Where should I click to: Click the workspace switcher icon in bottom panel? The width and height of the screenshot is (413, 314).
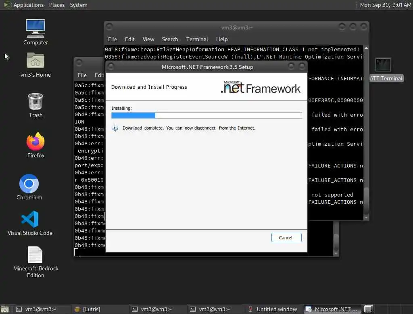(x=369, y=309)
